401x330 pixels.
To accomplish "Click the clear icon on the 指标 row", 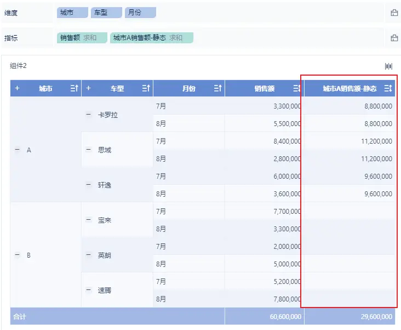I will pos(394,38).
